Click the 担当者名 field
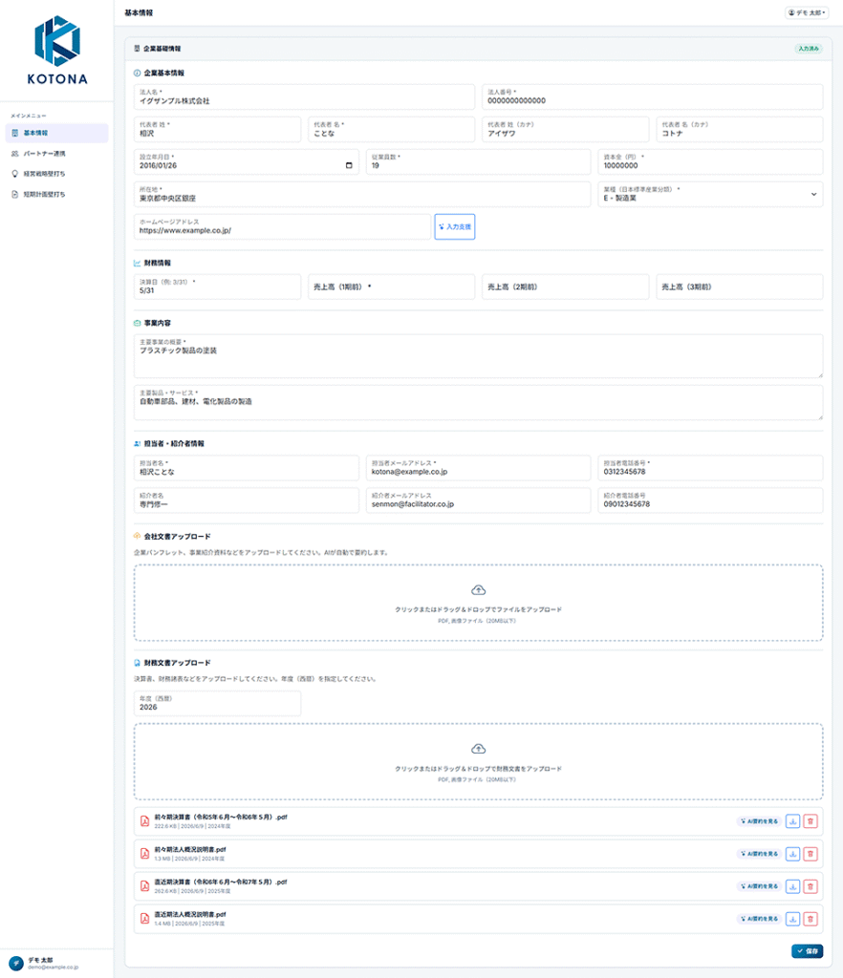 (247, 468)
